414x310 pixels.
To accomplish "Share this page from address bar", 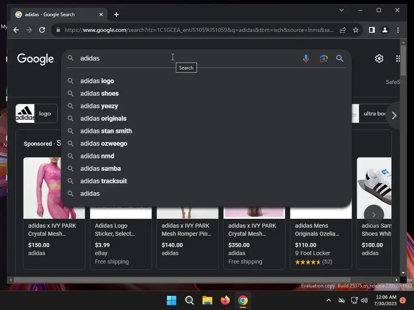I will pos(343,30).
